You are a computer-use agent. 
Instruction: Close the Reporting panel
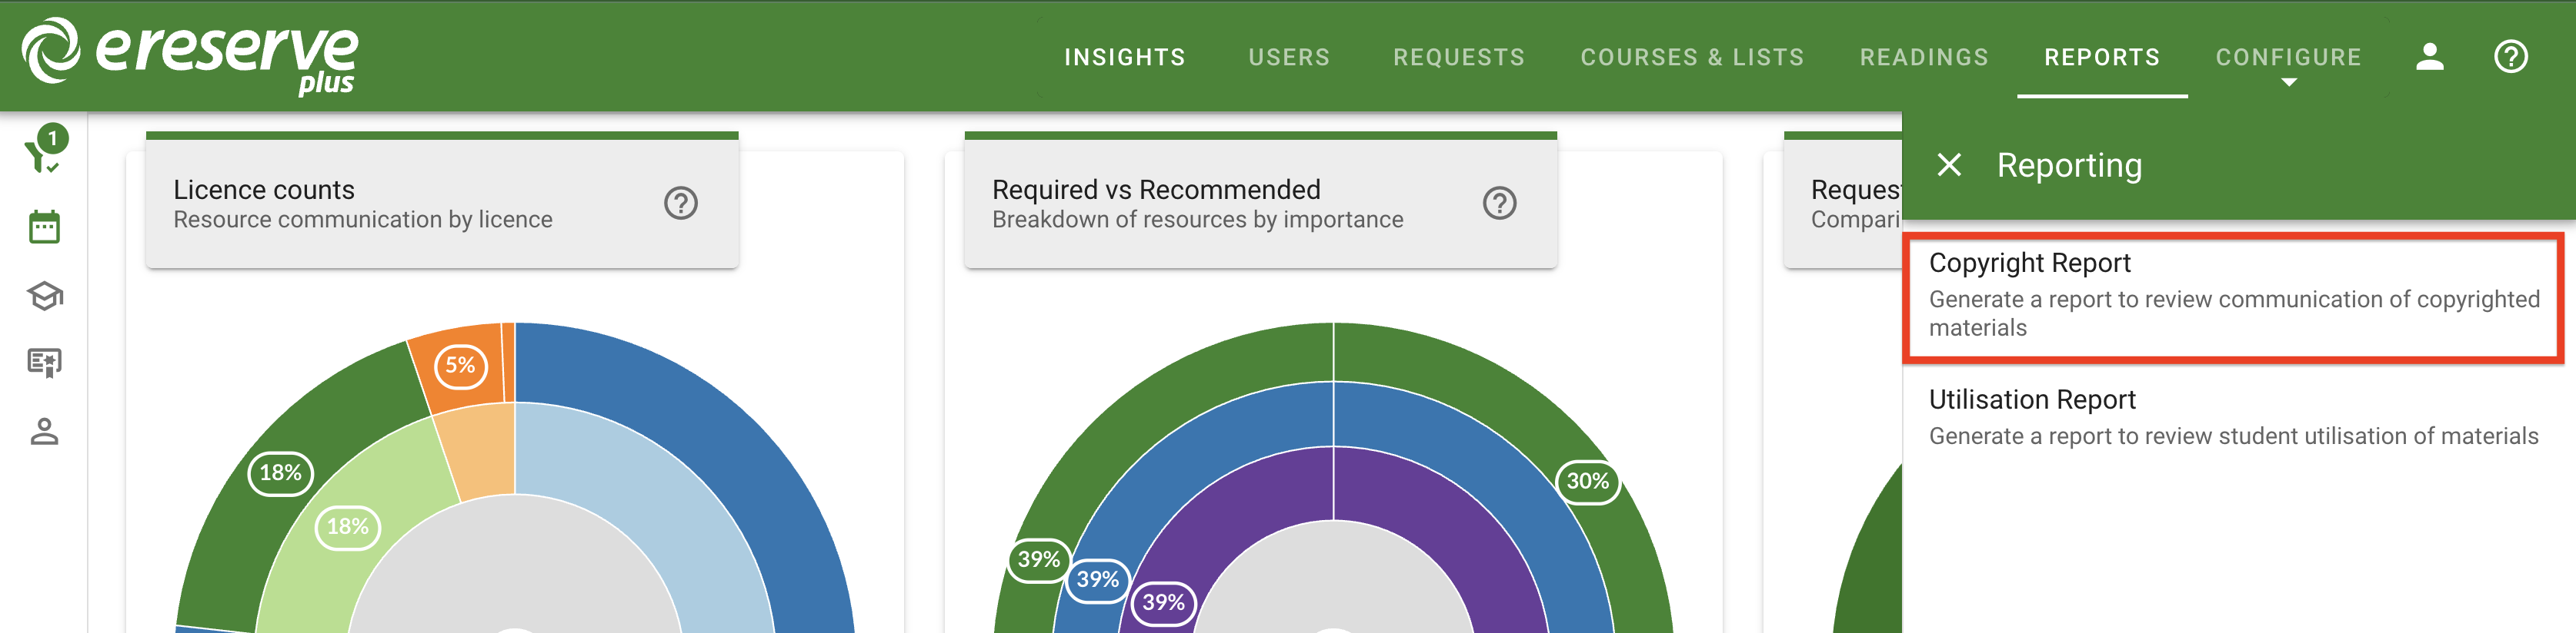1948,164
